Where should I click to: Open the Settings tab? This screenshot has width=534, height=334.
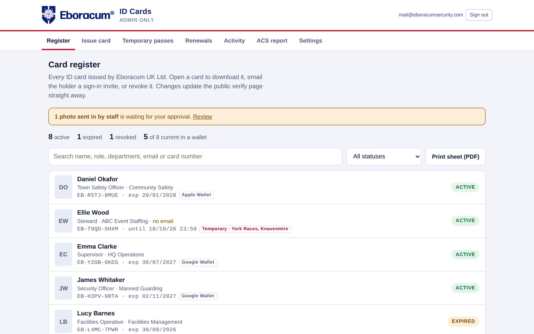coord(310,41)
